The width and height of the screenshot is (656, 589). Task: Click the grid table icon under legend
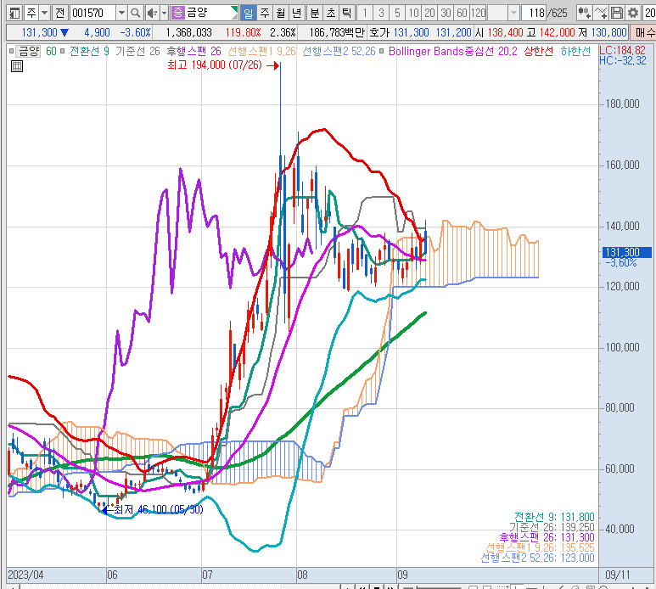[17, 66]
